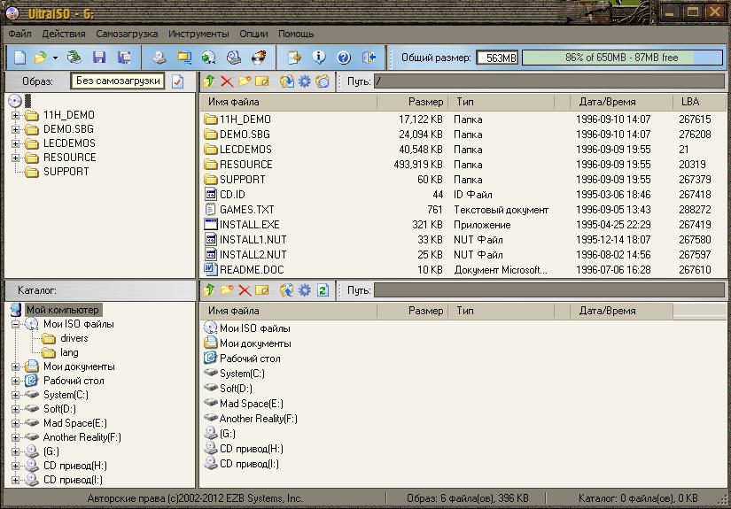The width and height of the screenshot is (731, 509).
Task: Click the Exit icon in main toolbar
Action: (369, 58)
